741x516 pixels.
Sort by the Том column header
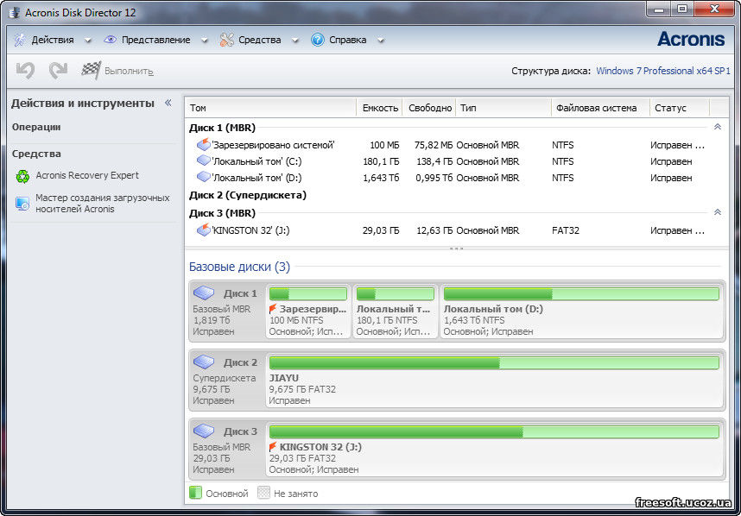click(x=270, y=108)
